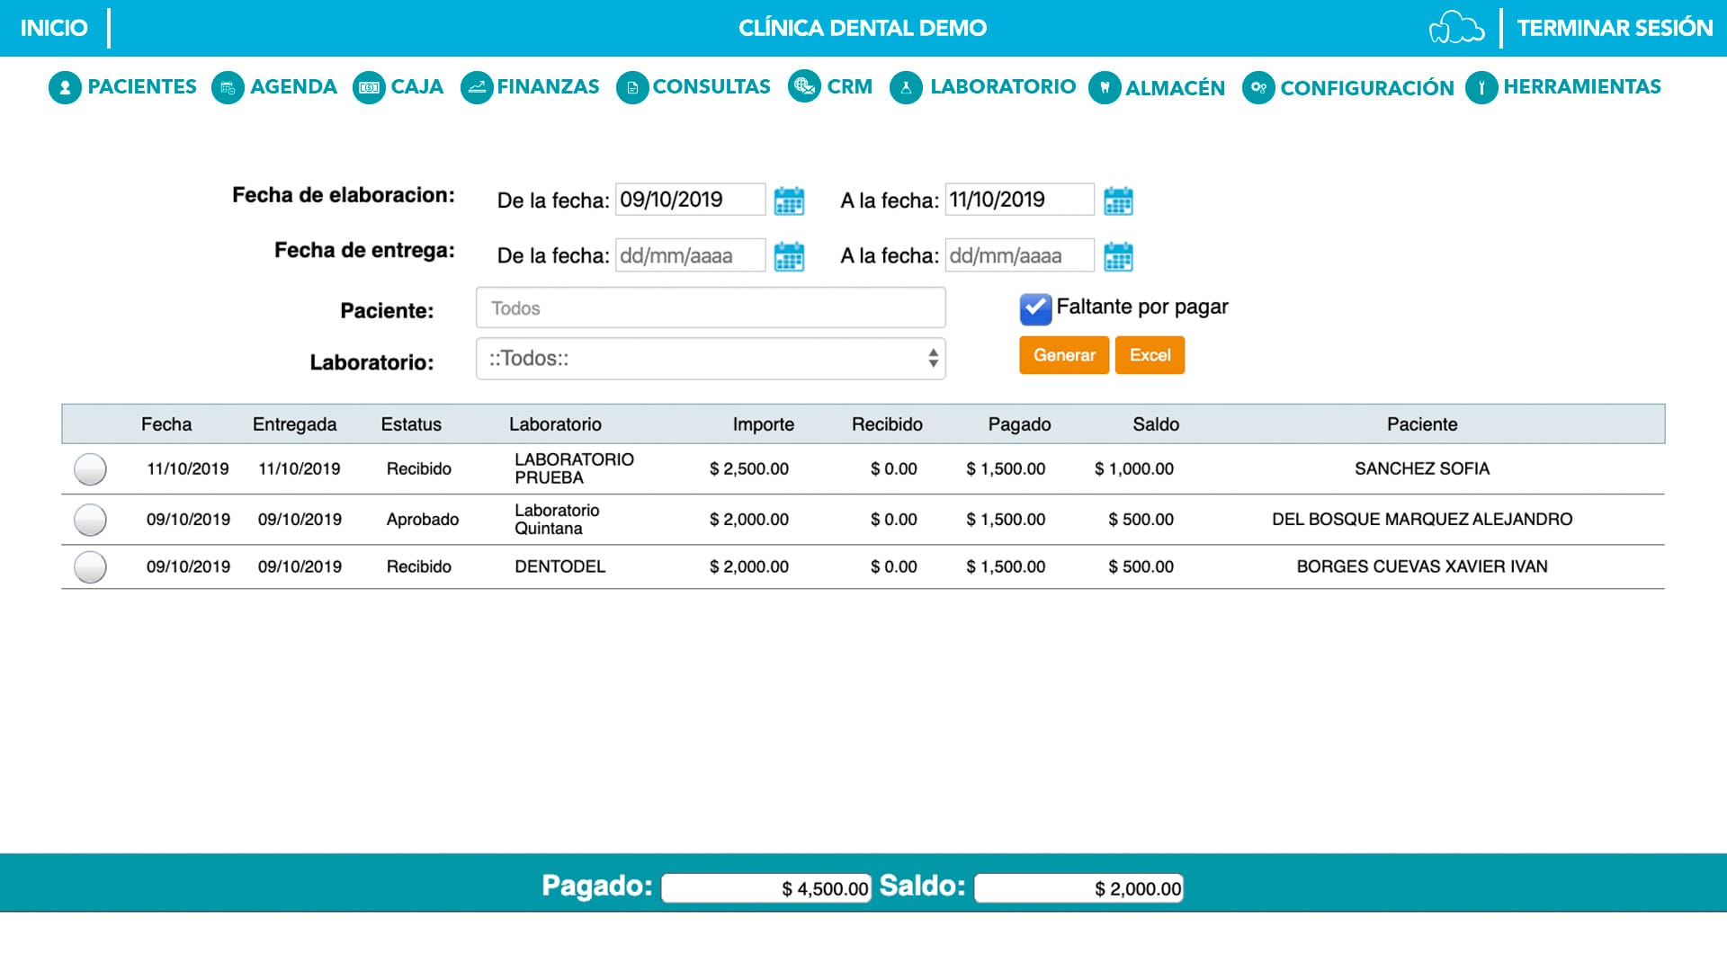Open calendar for delivery end date
Image resolution: width=1727 pixels, height=971 pixels.
pyautogui.click(x=1118, y=256)
